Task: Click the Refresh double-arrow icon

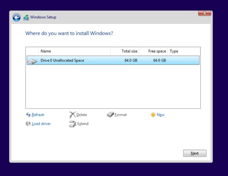Action: 29,115
